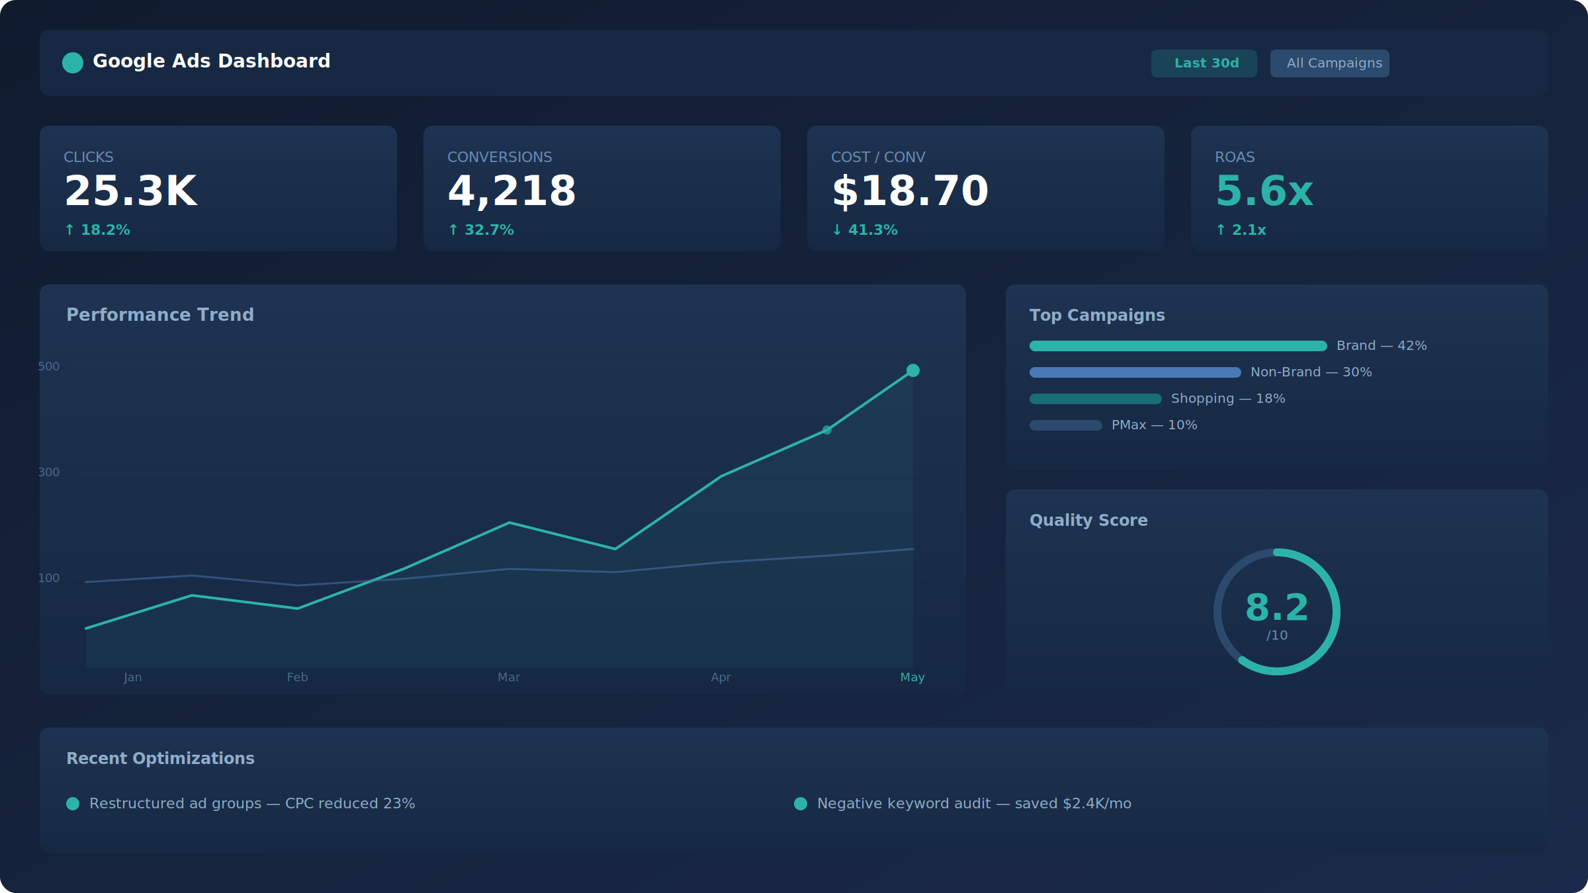Select the Mar label on the chart axis
The image size is (1588, 893).
(509, 677)
